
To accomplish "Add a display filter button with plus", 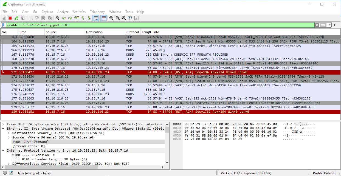I will (x=334, y=25).
